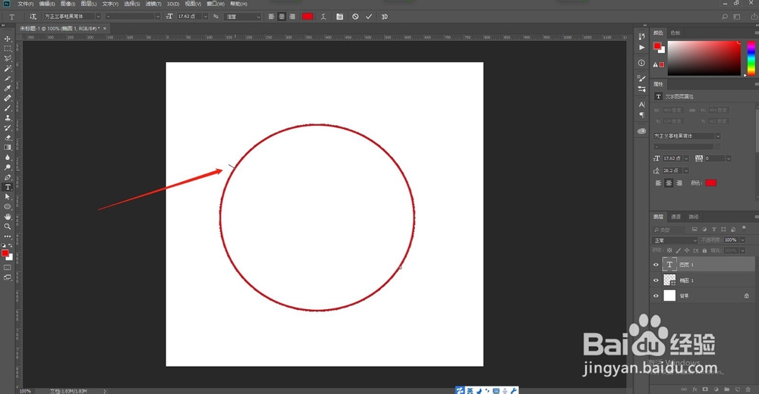Open warp text dialog in options bar
The image size is (759, 394).
(323, 17)
